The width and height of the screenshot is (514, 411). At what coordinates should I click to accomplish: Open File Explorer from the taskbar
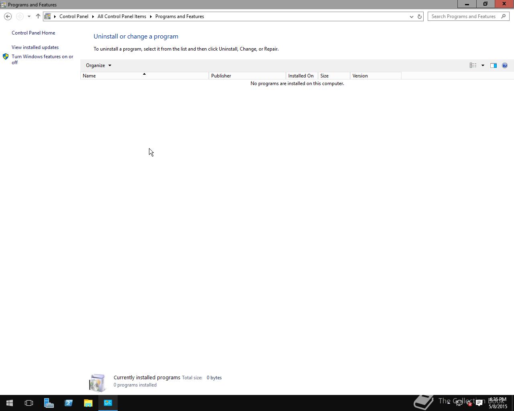(88, 403)
